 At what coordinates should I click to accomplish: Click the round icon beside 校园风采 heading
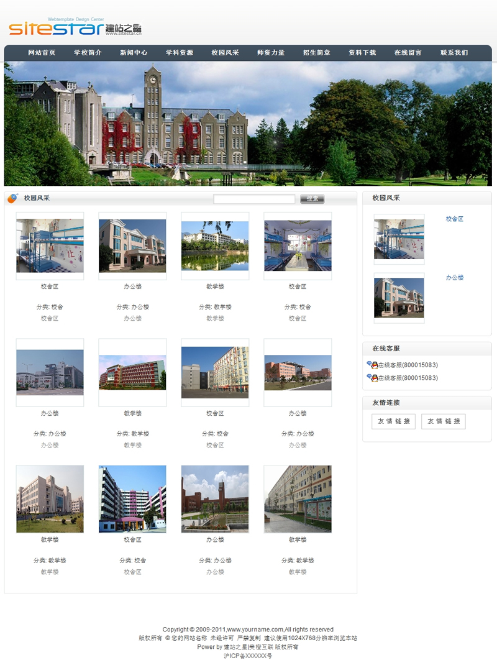12,198
